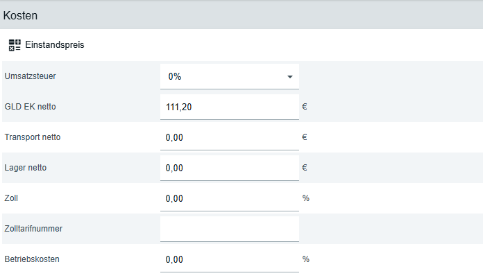This screenshot has width=483, height=278.
Task: Click the GLD EK netto input field
Action: click(229, 107)
